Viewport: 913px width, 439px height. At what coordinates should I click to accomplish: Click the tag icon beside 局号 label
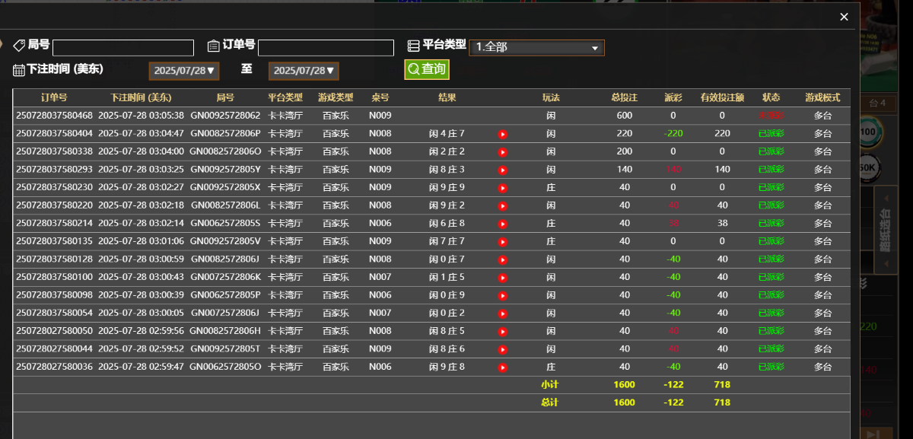(x=21, y=44)
